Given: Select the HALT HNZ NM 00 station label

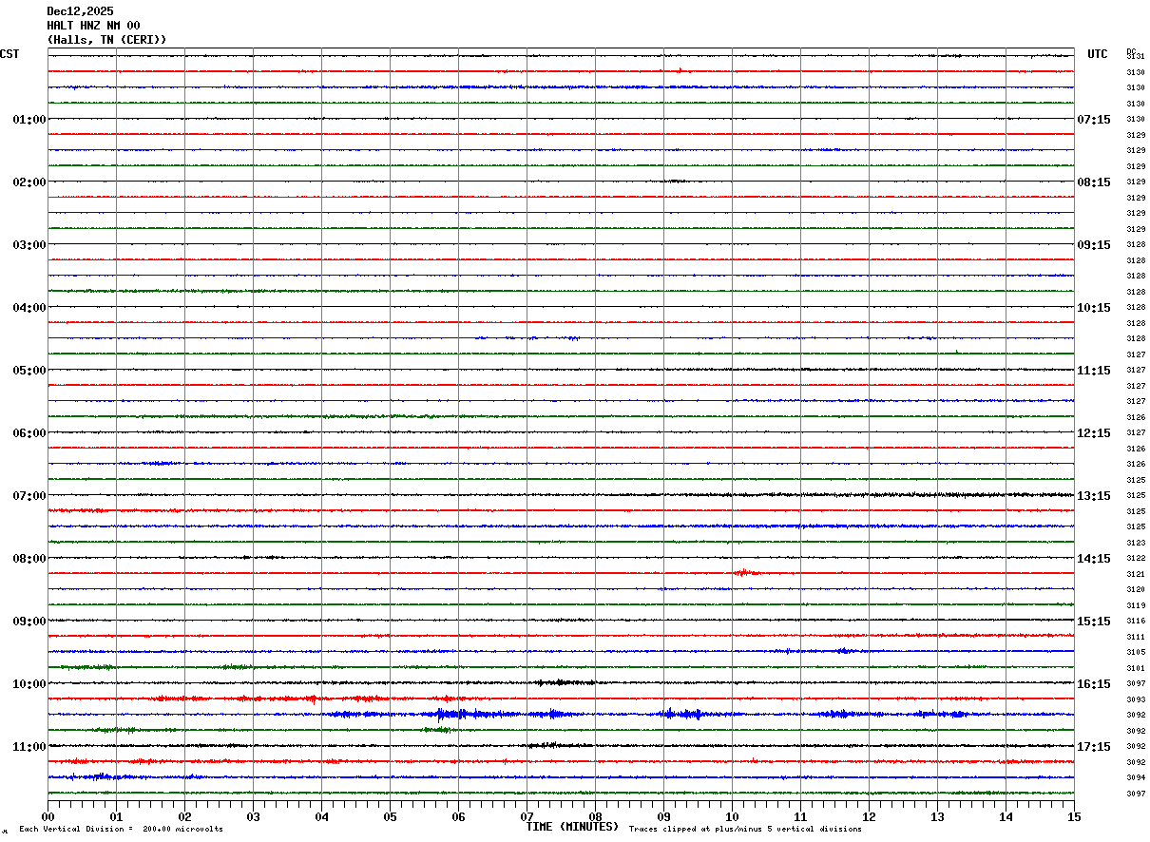Looking at the screenshot, I should (93, 26).
